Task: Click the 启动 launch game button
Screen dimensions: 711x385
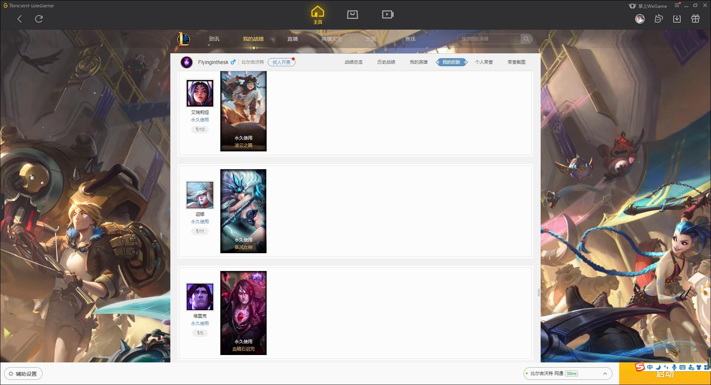Action: coord(665,374)
